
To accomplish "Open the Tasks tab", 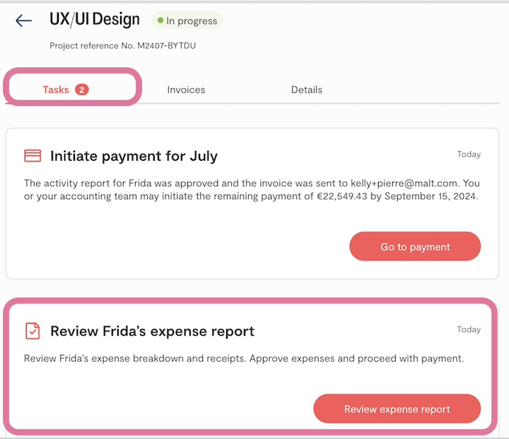I will coord(56,90).
